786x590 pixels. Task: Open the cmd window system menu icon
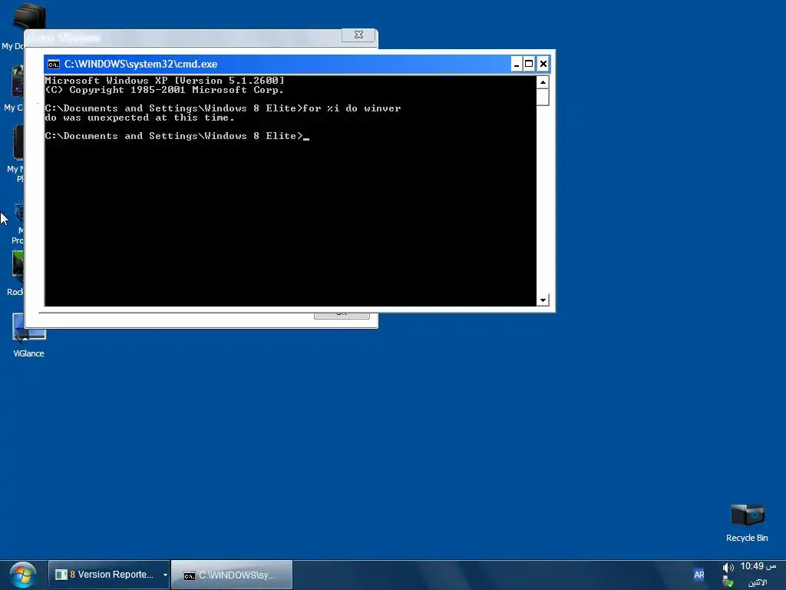(53, 65)
